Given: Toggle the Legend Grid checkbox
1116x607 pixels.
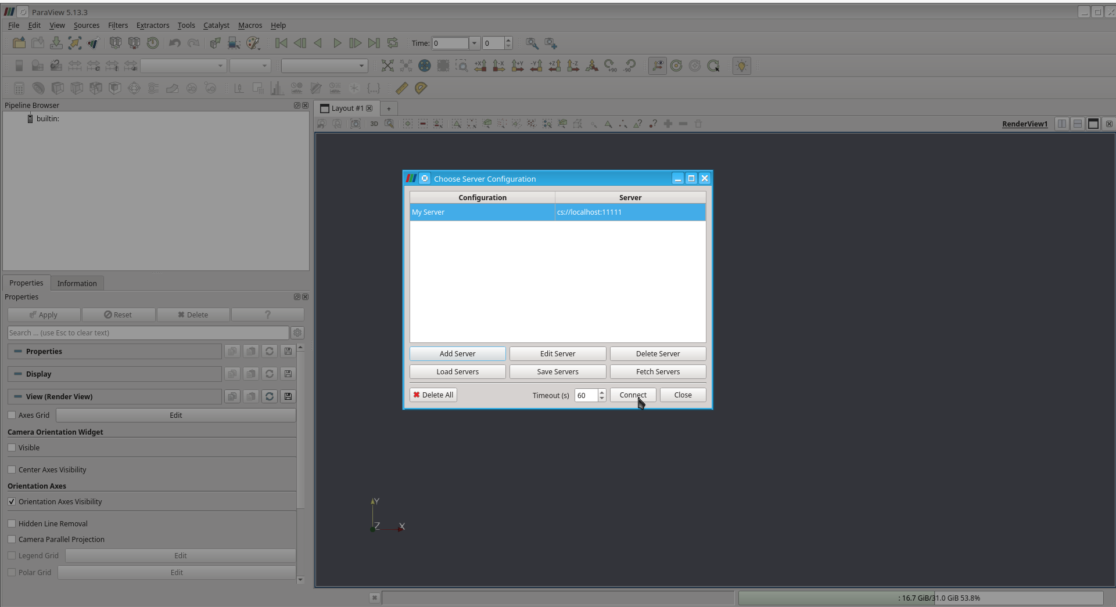Looking at the screenshot, I should click(x=12, y=555).
